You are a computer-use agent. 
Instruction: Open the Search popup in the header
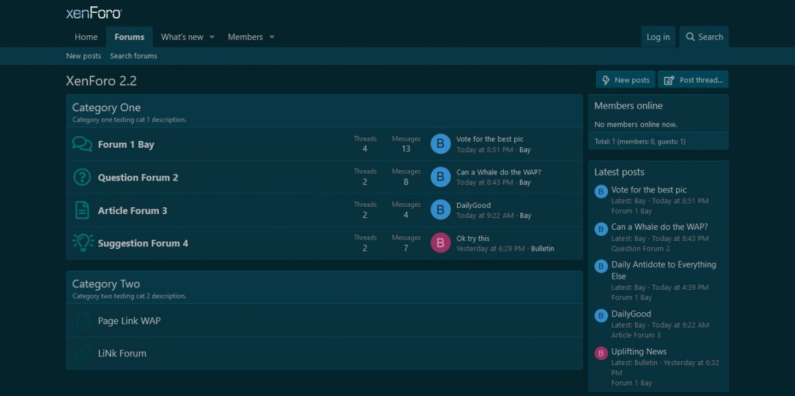tap(704, 37)
